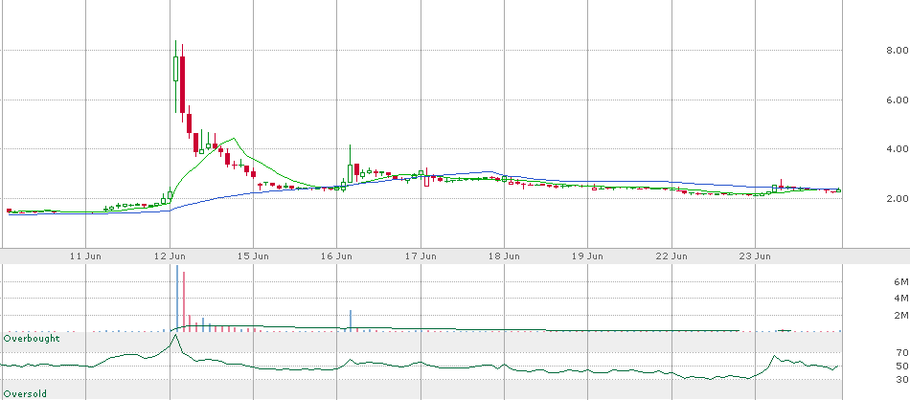Viewport: 910px width, 400px height.
Task: Click the tallest blue volume bar
Action: click(177, 298)
